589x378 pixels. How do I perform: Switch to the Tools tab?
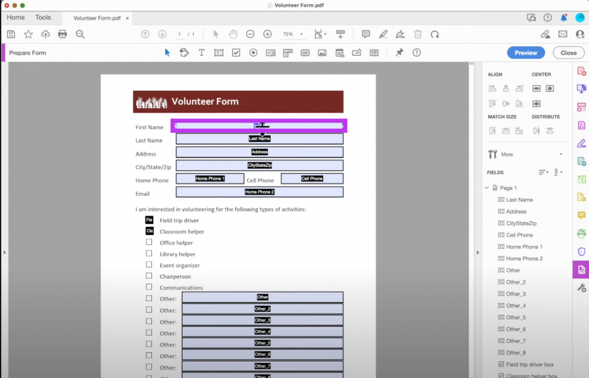[x=43, y=17]
